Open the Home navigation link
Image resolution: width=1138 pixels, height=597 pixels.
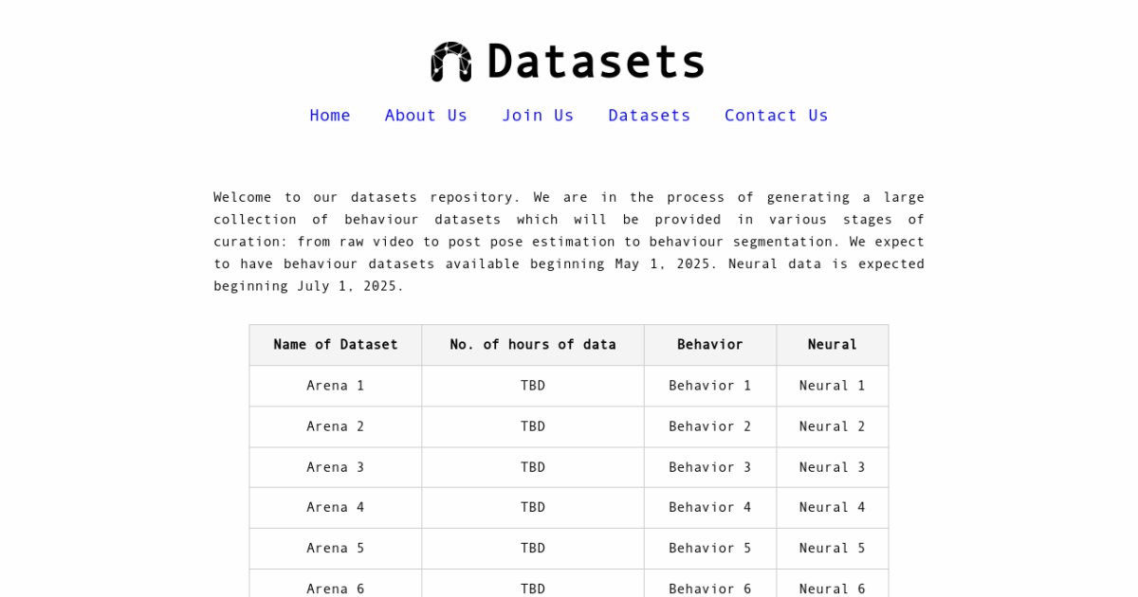(330, 116)
